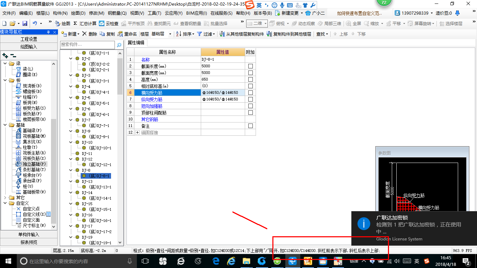Open the BIM应用(I) menu
Viewport: 477px width, 268px height.
coord(197,13)
